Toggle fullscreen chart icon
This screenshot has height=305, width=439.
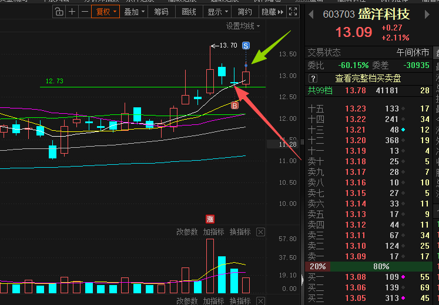[293, 12]
